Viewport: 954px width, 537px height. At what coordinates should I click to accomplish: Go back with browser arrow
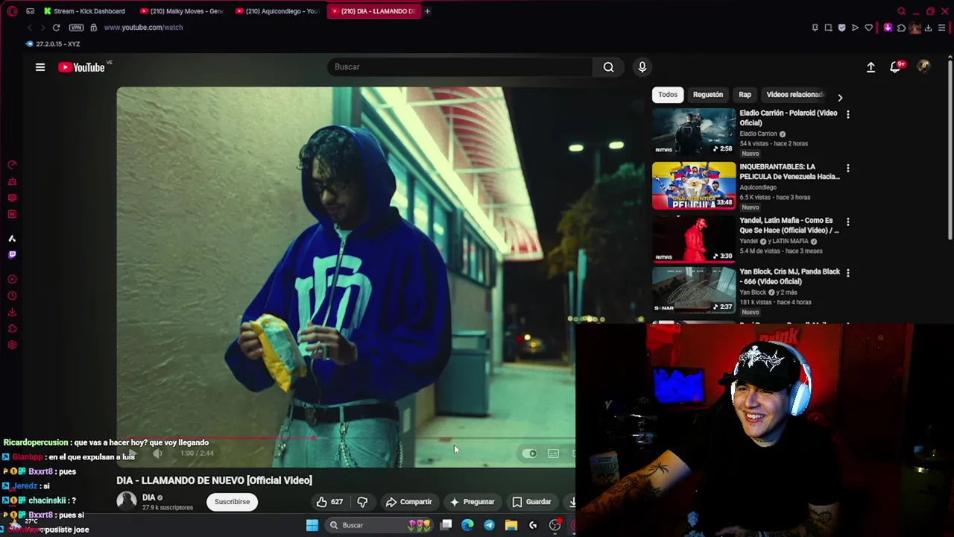coord(29,28)
